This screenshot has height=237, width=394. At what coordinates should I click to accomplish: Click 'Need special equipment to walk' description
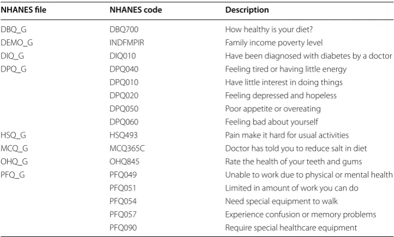click(x=281, y=201)
